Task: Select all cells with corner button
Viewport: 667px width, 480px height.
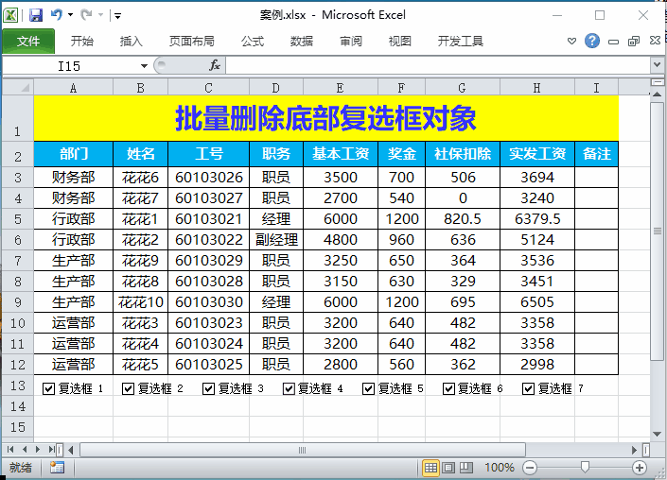Action: coord(17,87)
